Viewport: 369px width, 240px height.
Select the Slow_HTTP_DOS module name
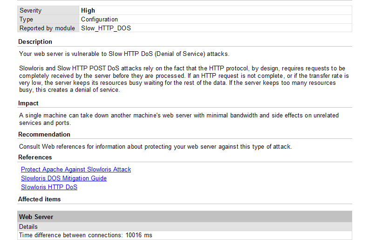[x=106, y=28]
